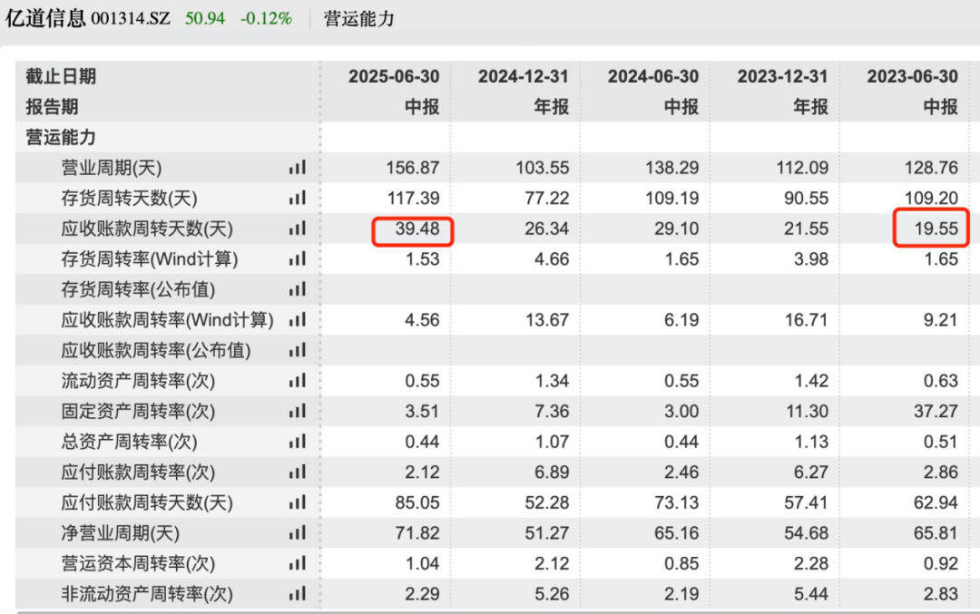Open the trend chart for 固定资产周转率
Image resolution: width=980 pixels, height=614 pixels.
click(x=296, y=411)
